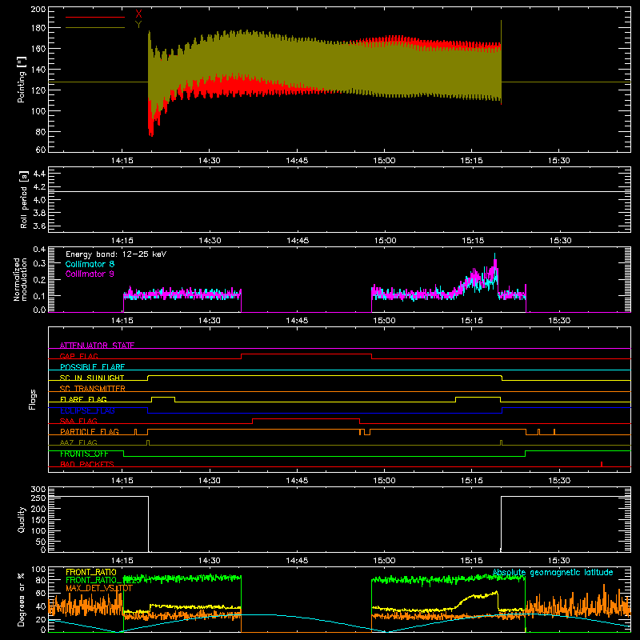Click the olive Y legend line

coord(95,28)
